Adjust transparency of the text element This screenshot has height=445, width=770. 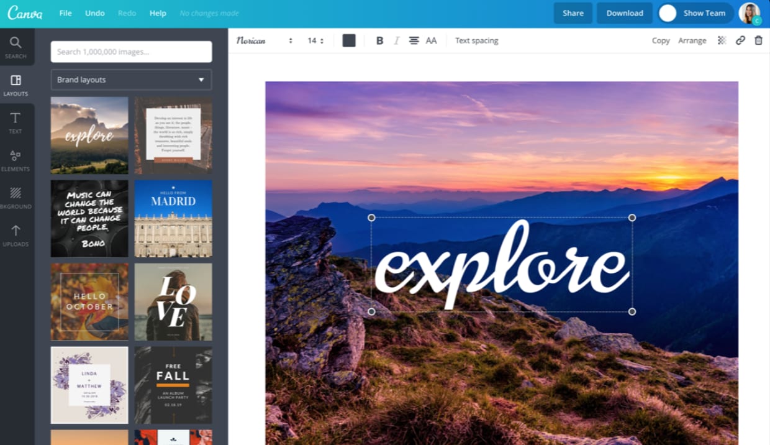click(x=721, y=40)
